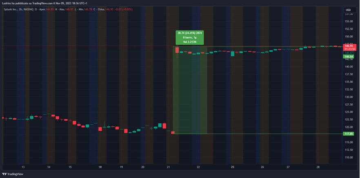Click date 25 on the time axis

(232, 167)
